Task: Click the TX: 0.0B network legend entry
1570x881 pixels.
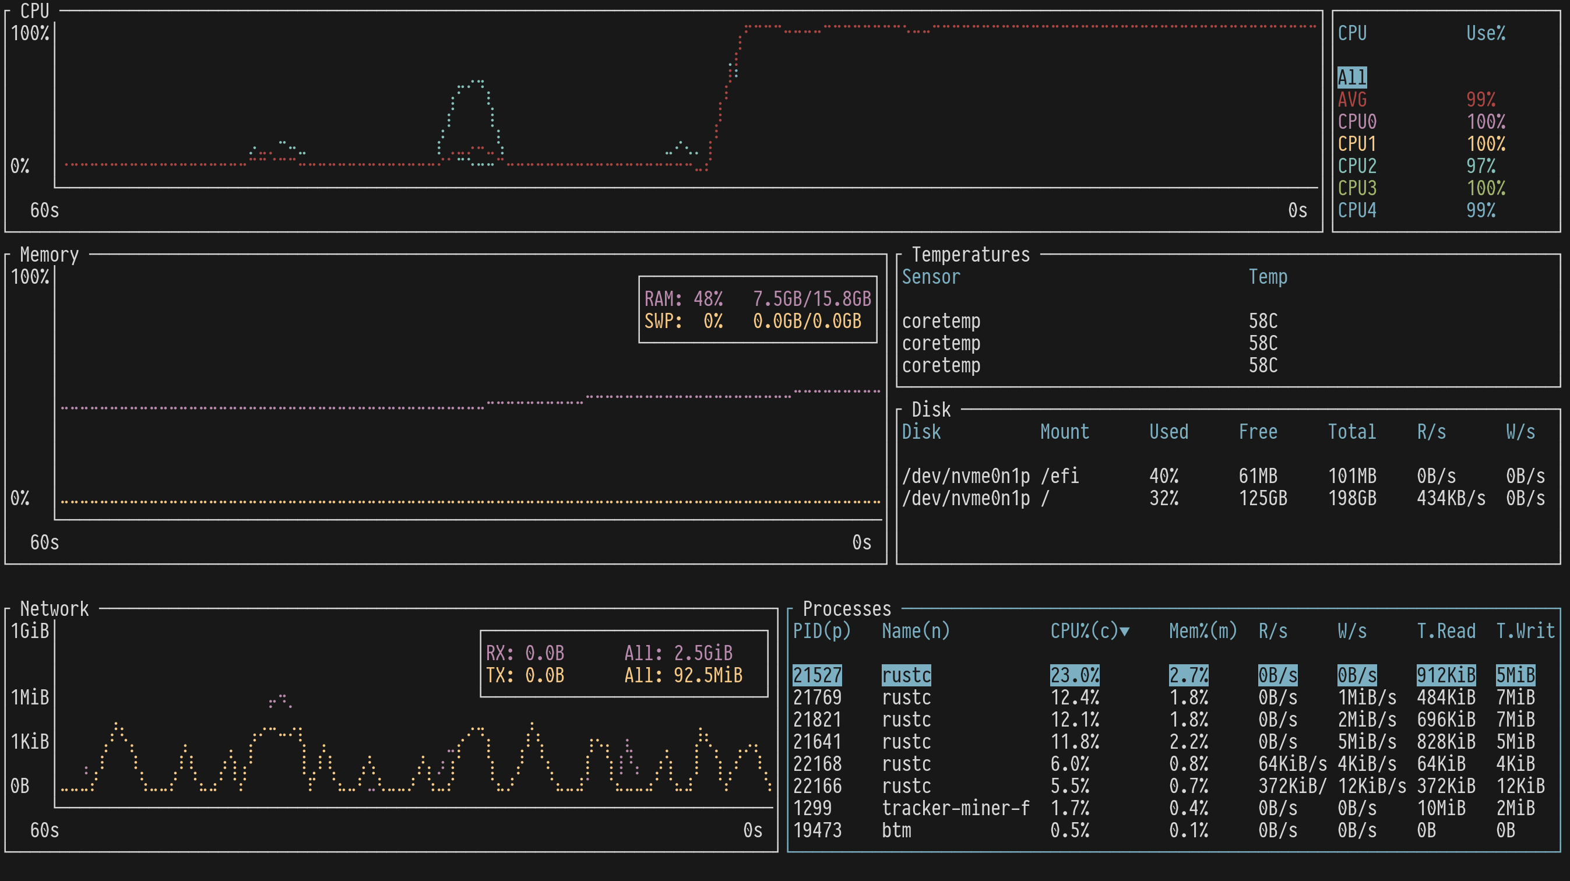Action: [x=524, y=675]
